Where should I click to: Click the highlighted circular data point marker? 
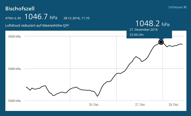[161, 42]
